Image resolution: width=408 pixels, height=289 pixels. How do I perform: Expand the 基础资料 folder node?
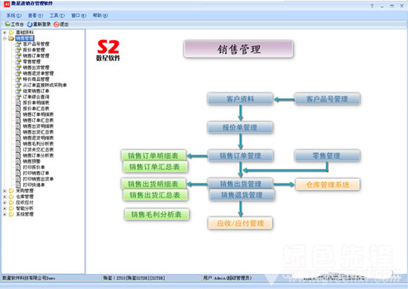(4, 32)
